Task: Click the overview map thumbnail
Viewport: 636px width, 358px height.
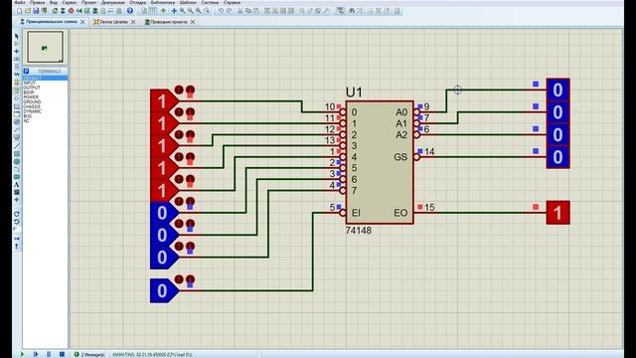Action: tap(45, 48)
